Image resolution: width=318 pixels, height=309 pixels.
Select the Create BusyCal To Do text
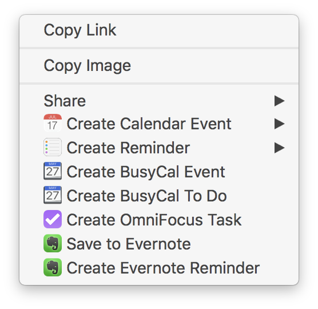tap(147, 196)
